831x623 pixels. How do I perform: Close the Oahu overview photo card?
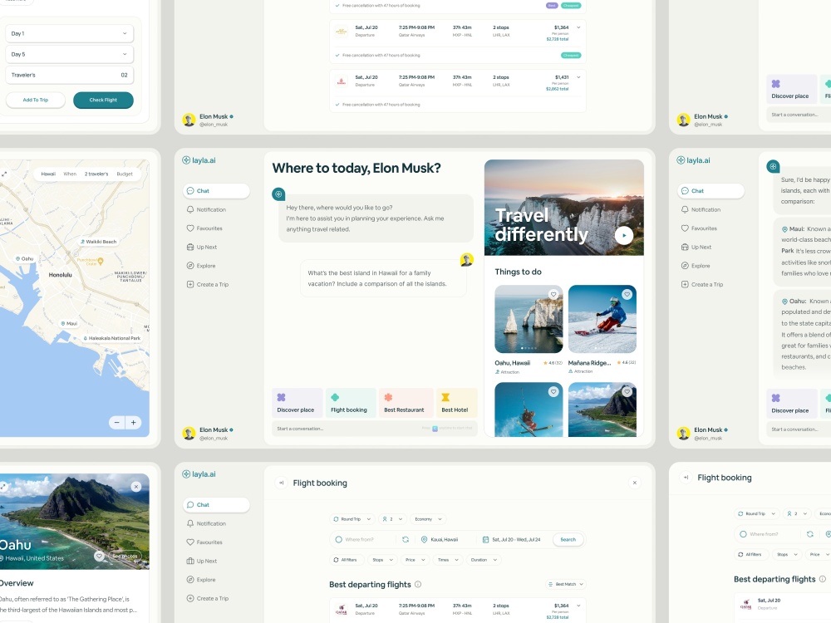pyautogui.click(x=136, y=486)
